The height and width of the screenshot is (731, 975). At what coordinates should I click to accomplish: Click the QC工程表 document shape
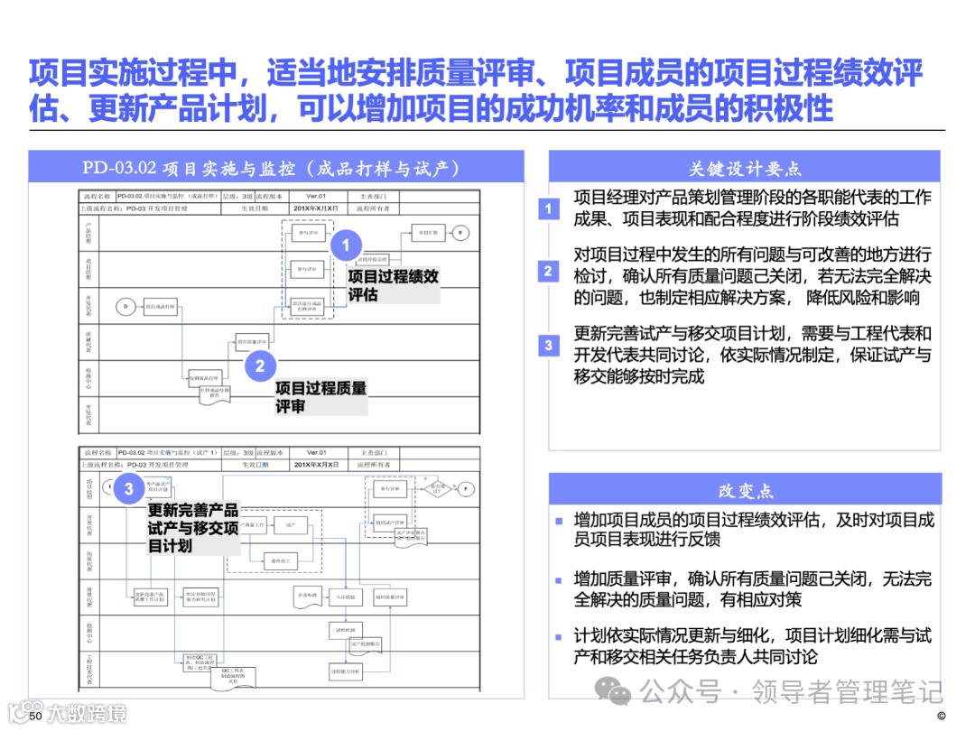[x=232, y=676]
